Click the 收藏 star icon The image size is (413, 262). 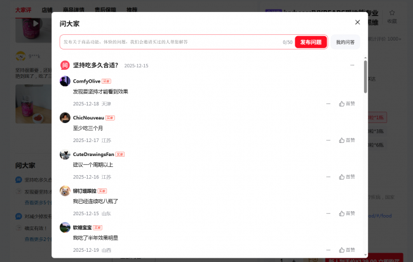coord(392,13)
